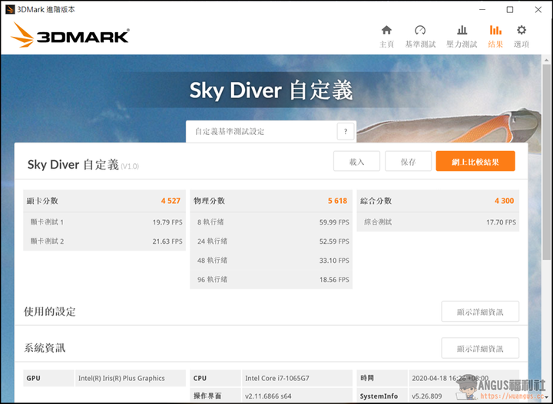This screenshot has height=404, width=553.
Task: Click the 載入 (load) button
Action: (x=356, y=162)
